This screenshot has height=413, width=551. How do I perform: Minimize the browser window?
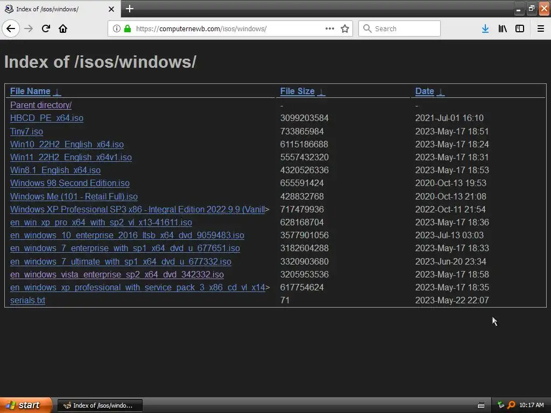click(518, 9)
